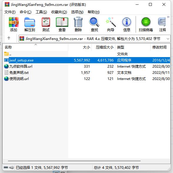This screenshot has height=173, width=173.
Task: Open address bar path dropdown arrow
Action: [168, 39]
